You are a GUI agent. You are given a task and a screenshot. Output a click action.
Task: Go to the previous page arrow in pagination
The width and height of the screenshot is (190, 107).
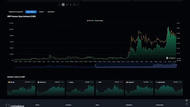point(59,5)
